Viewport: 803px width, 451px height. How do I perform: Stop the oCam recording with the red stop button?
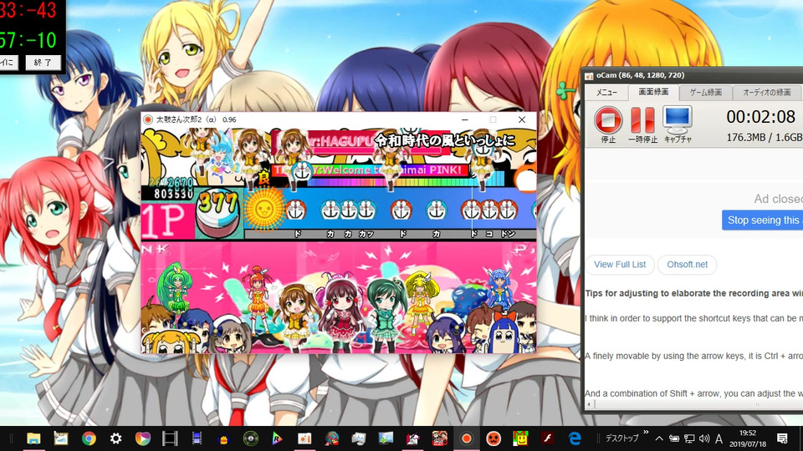608,120
